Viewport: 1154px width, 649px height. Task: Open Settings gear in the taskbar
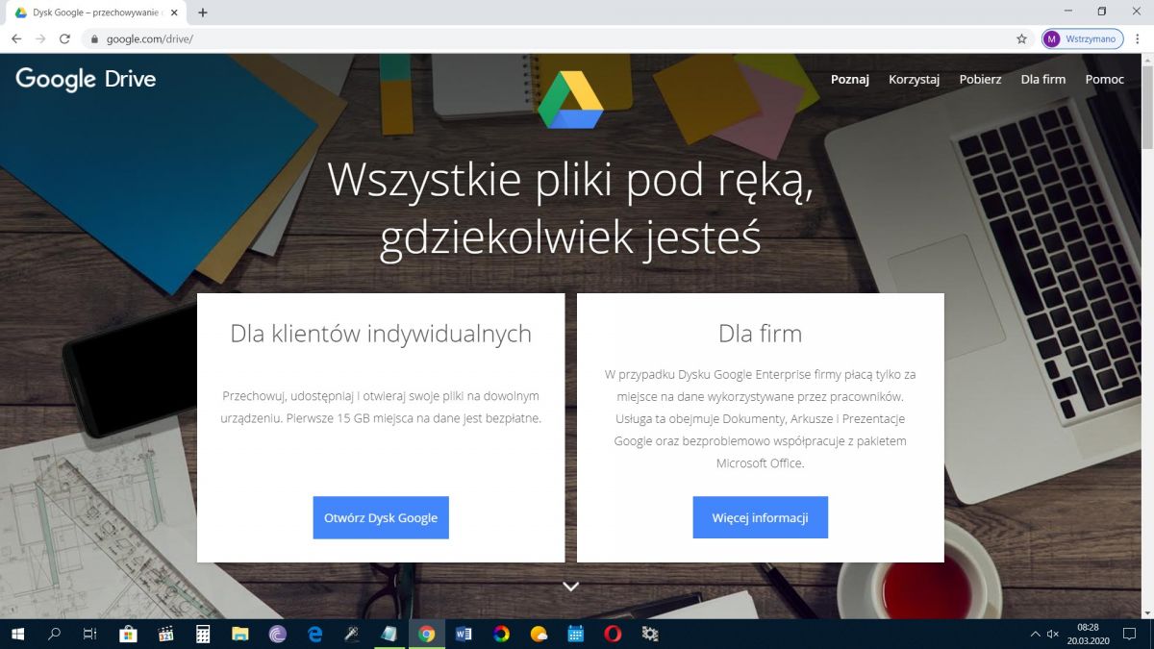click(650, 634)
